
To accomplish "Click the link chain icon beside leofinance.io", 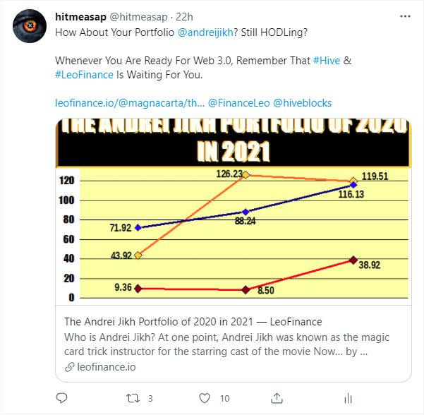I will [x=69, y=367].
